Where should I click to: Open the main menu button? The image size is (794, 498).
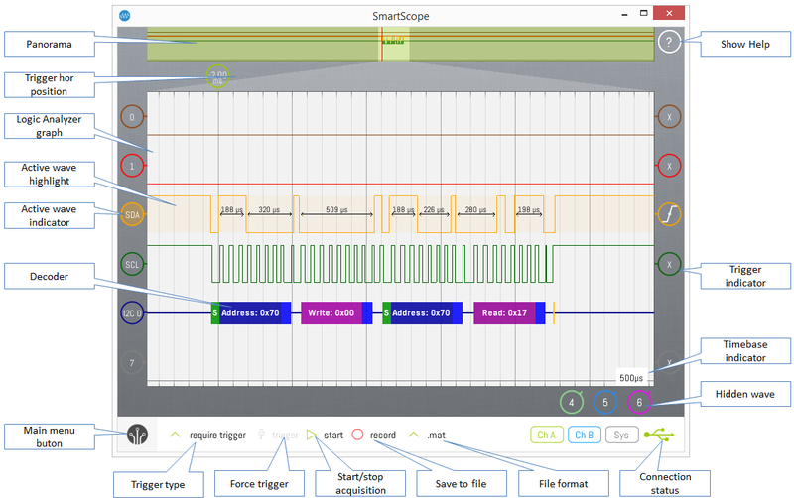[x=138, y=435]
